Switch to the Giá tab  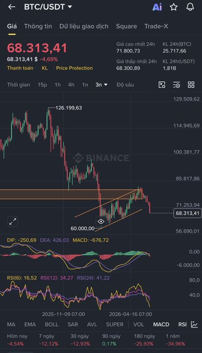pos(12,26)
